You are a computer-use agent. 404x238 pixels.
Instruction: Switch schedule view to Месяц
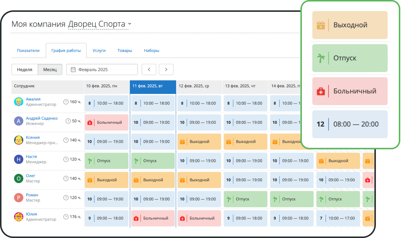(x=50, y=69)
